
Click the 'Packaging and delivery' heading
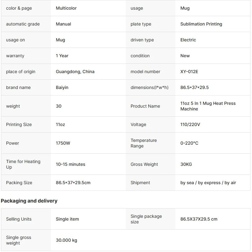coord(29,201)
